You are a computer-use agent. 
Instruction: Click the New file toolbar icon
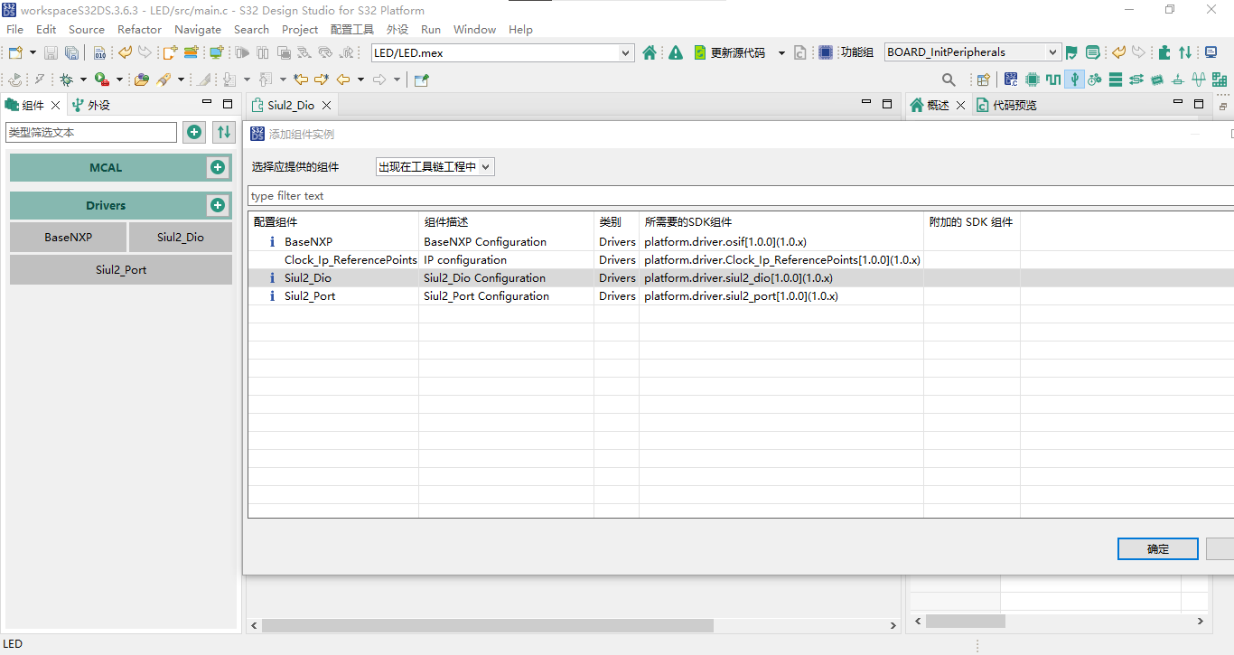15,53
